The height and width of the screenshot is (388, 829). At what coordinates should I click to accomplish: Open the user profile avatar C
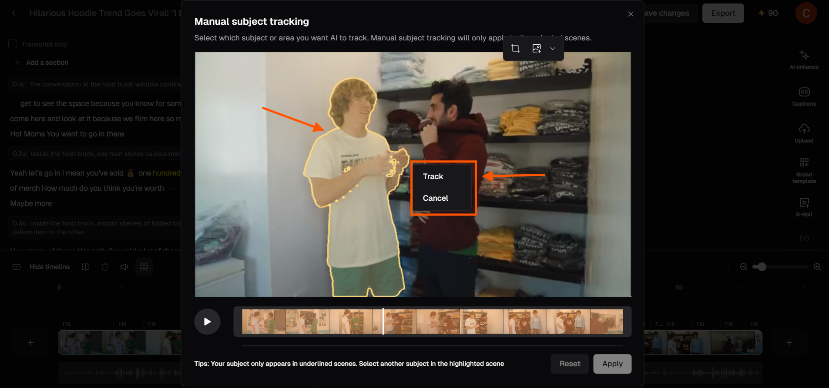(x=806, y=13)
